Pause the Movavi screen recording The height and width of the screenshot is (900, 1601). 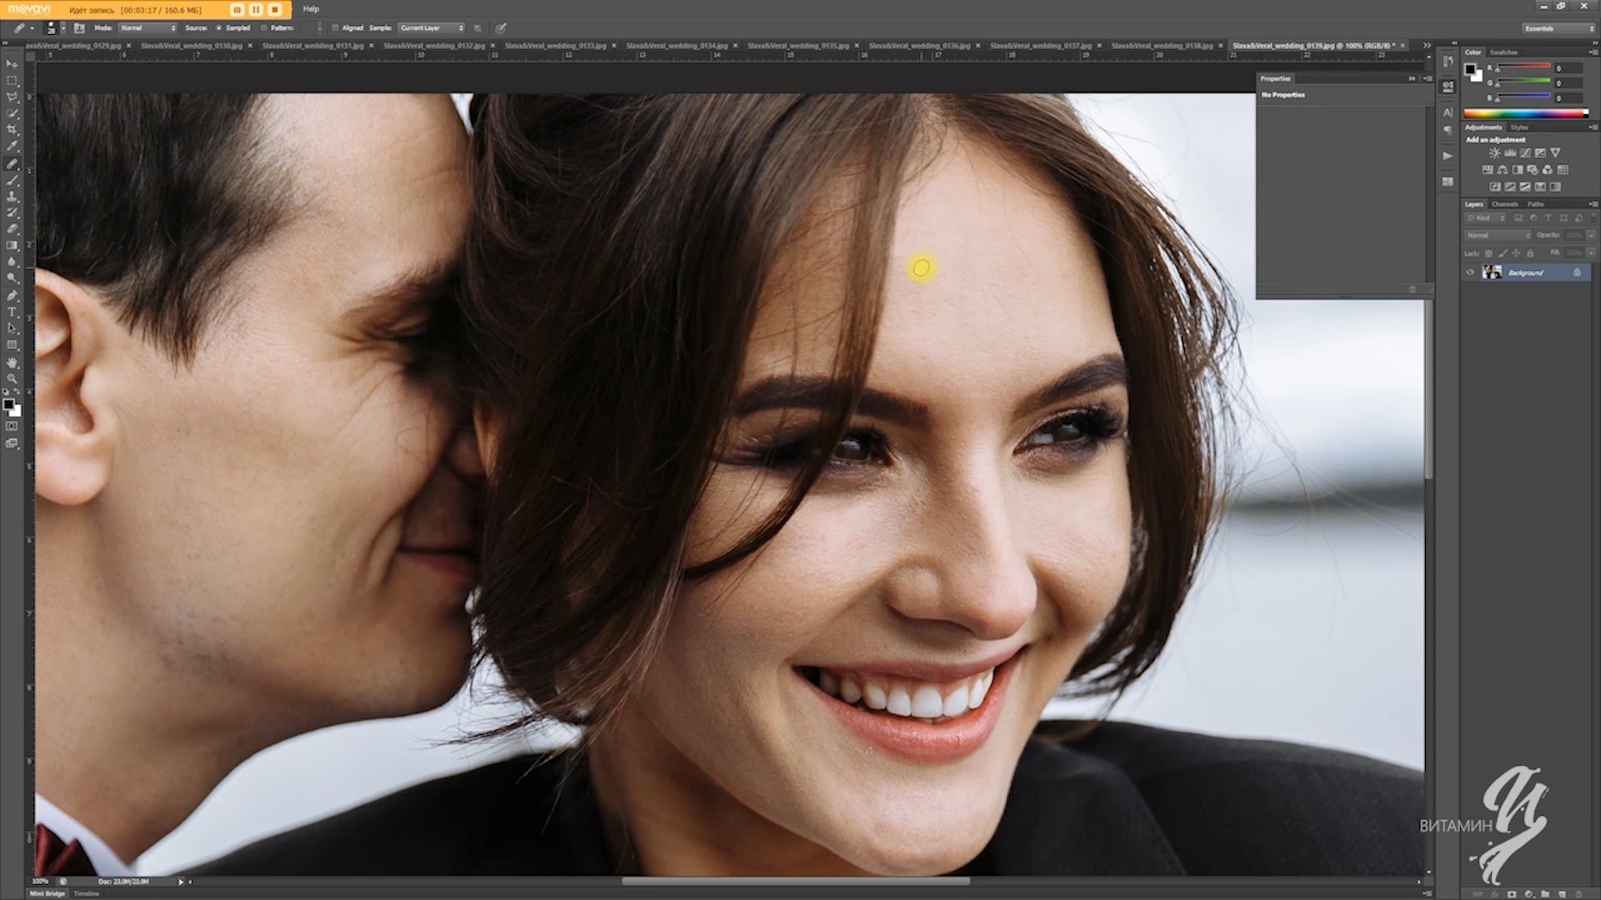[256, 9]
